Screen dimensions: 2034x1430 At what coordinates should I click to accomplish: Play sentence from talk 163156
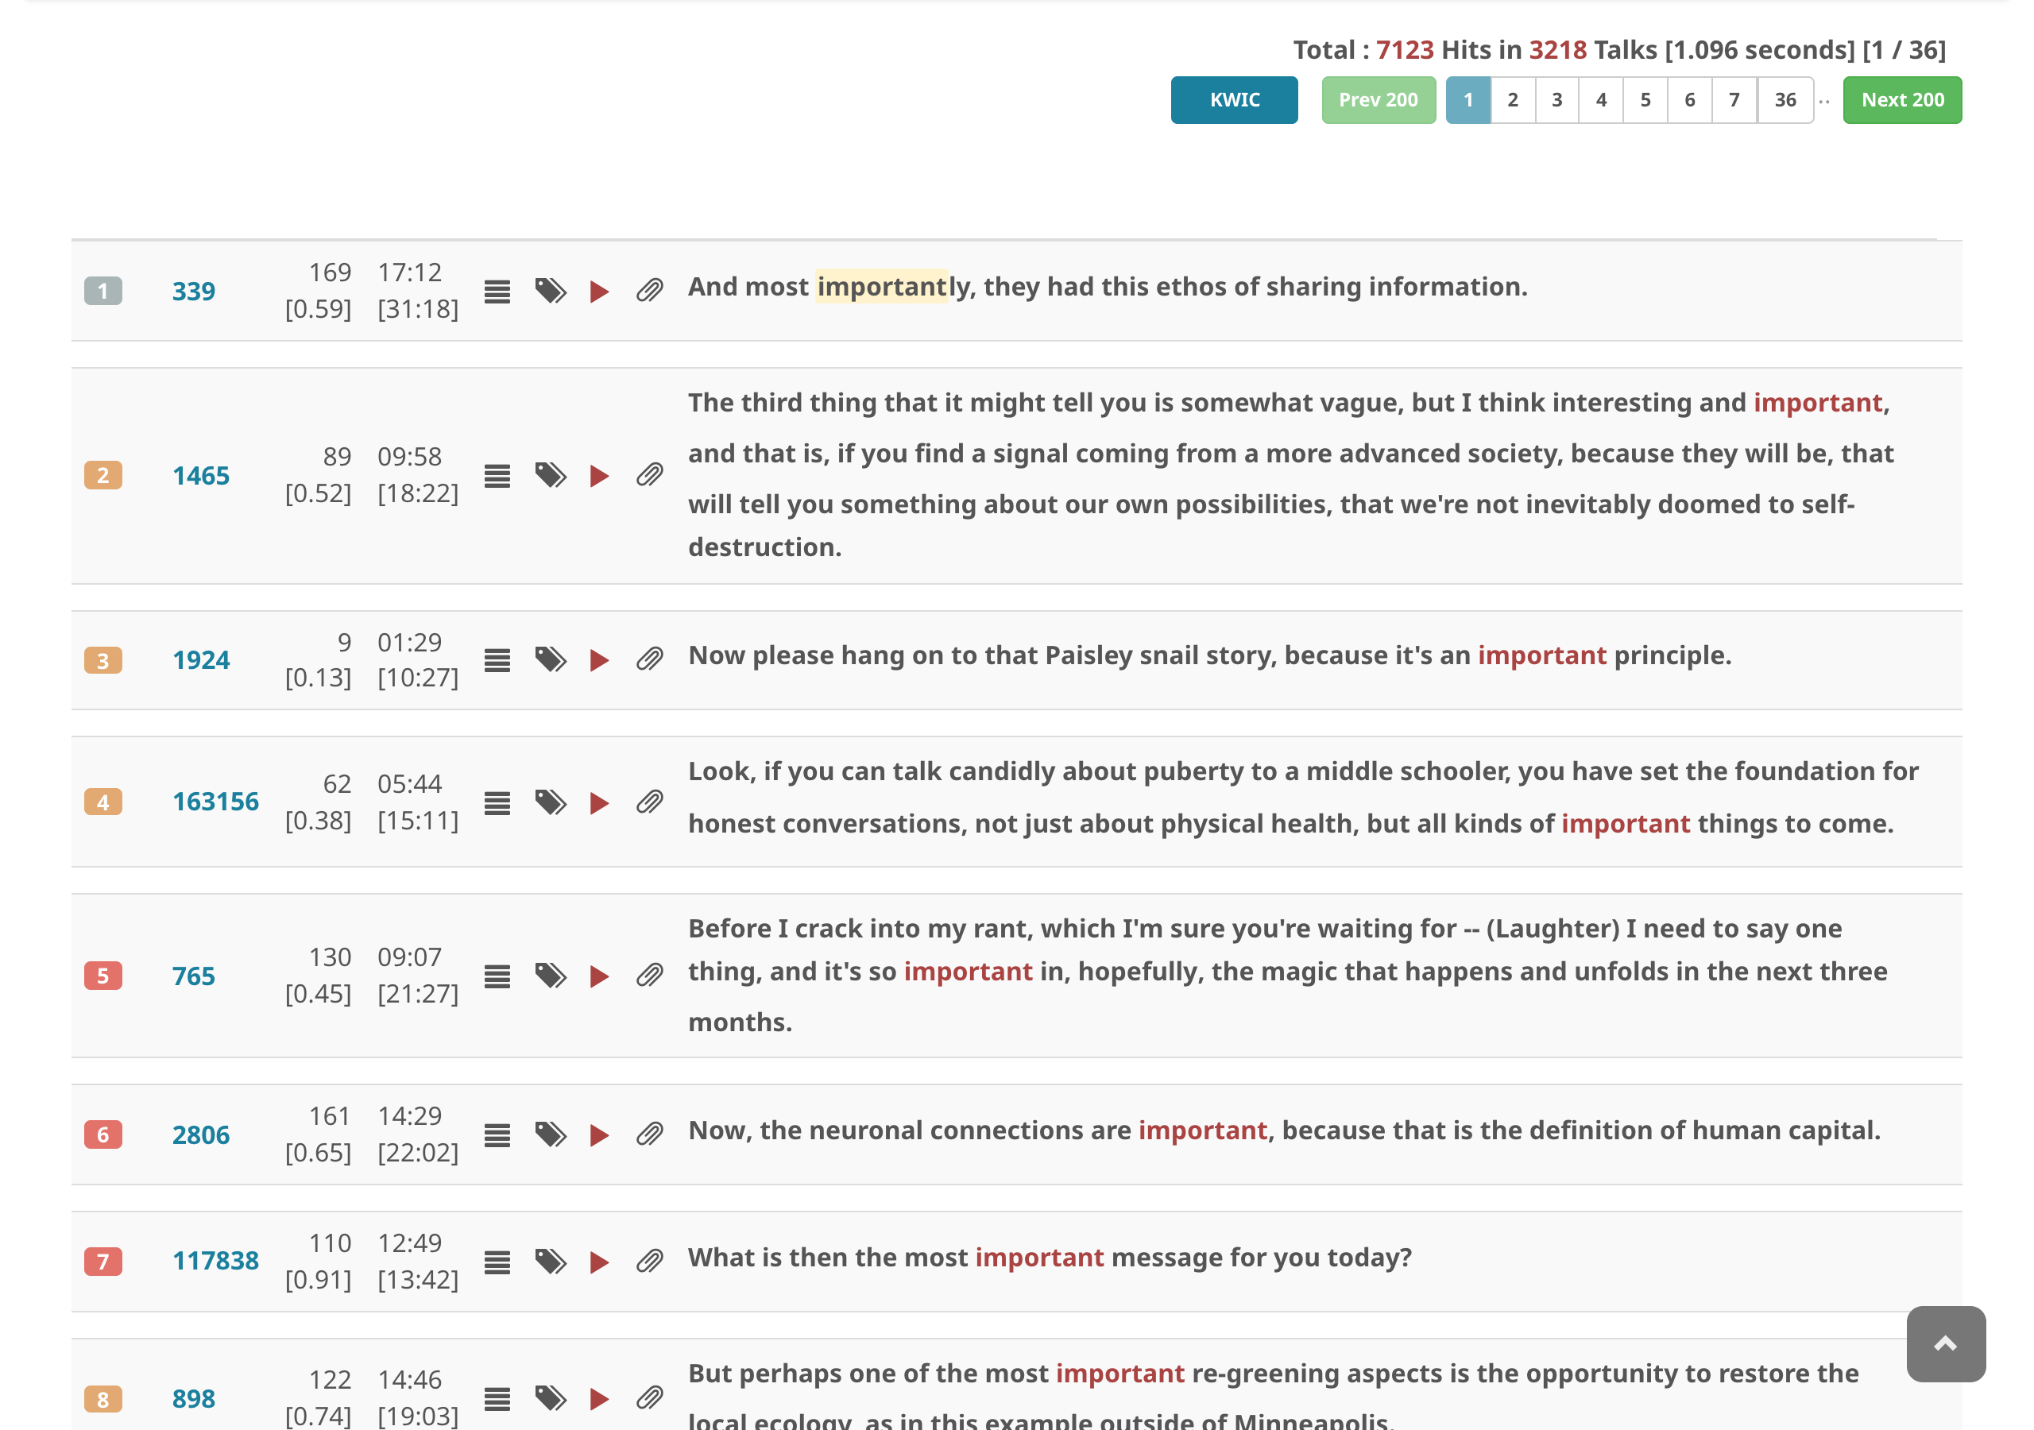tap(599, 802)
